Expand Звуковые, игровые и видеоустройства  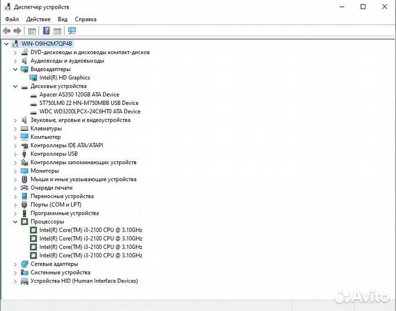point(16,120)
